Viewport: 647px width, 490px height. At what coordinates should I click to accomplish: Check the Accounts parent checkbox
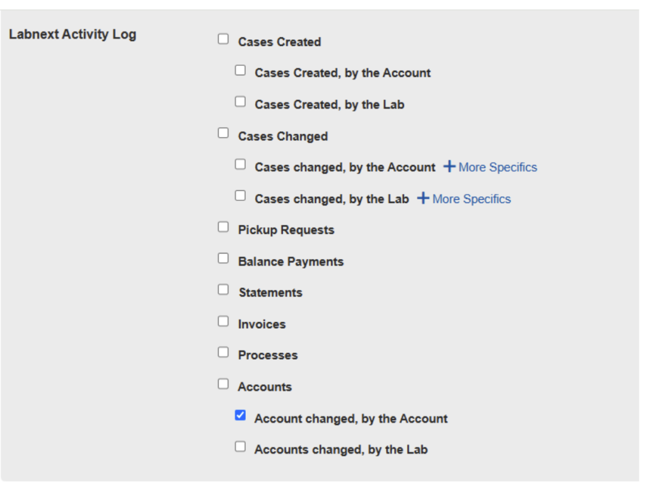[223, 384]
